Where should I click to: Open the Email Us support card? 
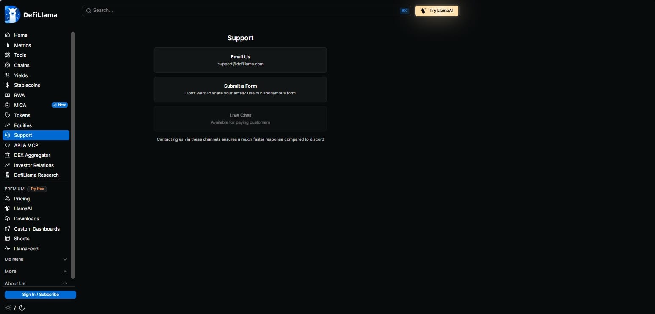(240, 60)
